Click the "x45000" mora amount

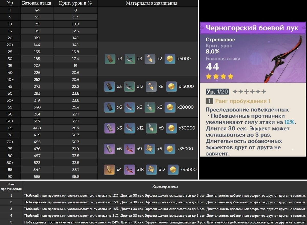(189, 170)
